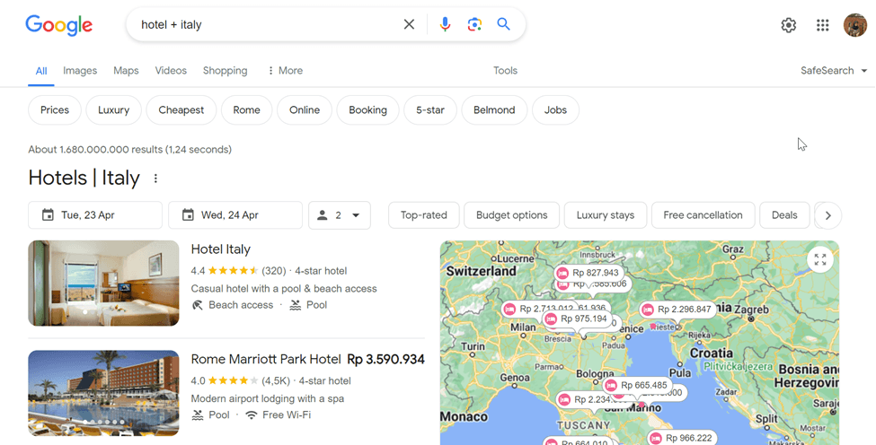
Task: Switch to the All results tab
Action: coord(41,71)
